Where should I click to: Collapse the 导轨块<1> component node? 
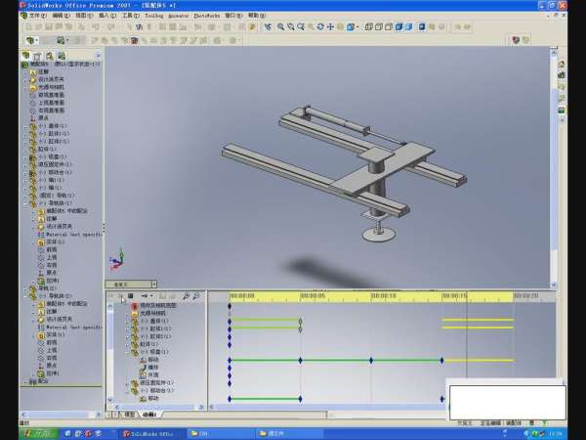tap(25, 203)
